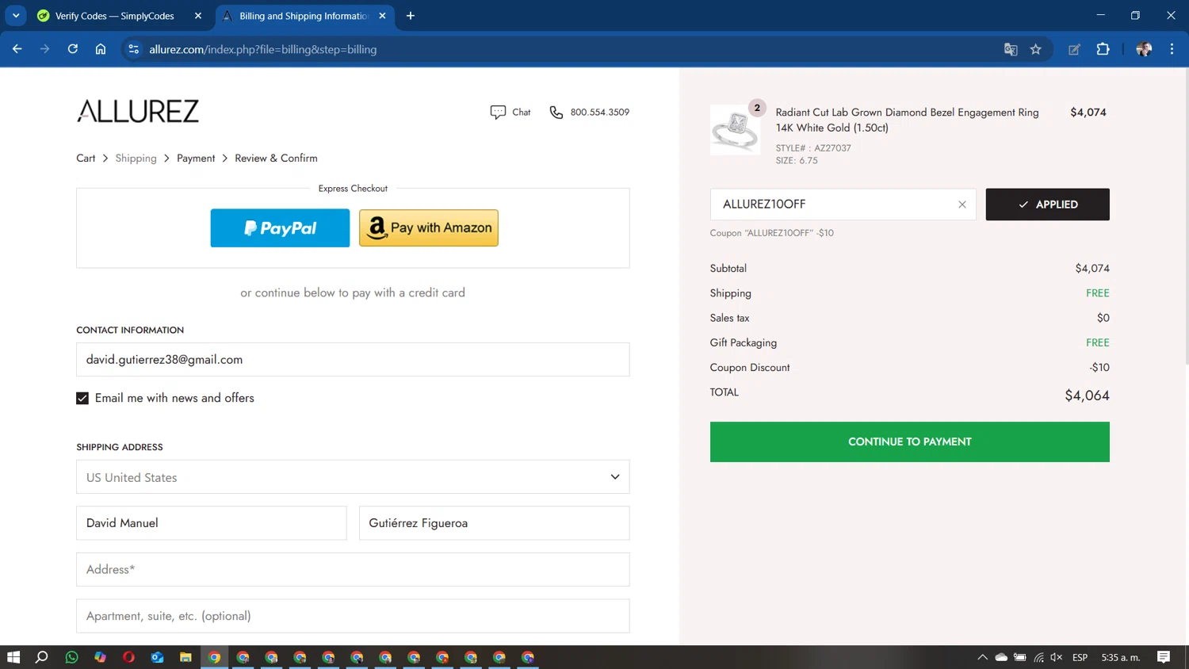
Task: Launch WhatsApp from the taskbar
Action: (x=72, y=657)
